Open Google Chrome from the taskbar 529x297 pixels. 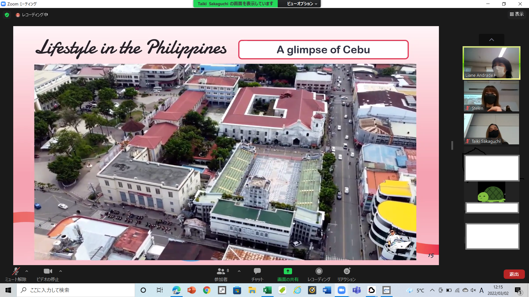pyautogui.click(x=207, y=290)
